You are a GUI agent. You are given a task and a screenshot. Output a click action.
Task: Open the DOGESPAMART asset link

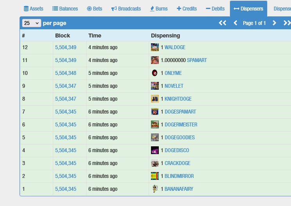click(180, 112)
